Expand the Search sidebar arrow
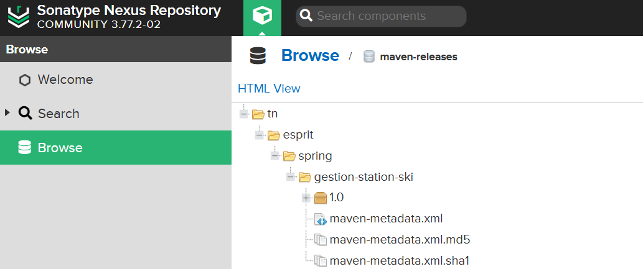This screenshot has width=643, height=269. pyautogui.click(x=7, y=112)
